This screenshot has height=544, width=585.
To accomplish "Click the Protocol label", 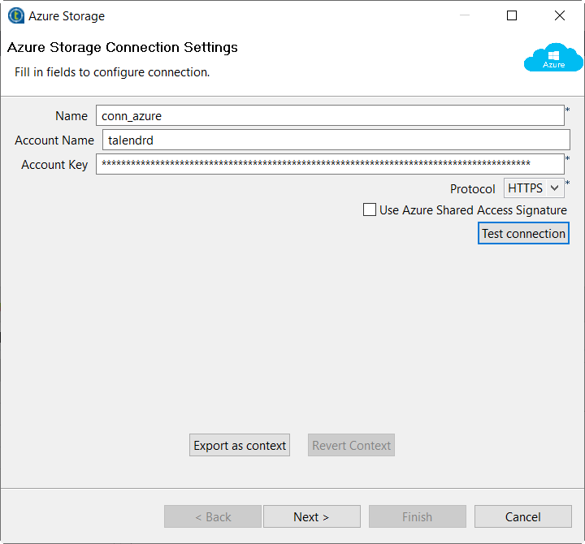I will tap(472, 189).
